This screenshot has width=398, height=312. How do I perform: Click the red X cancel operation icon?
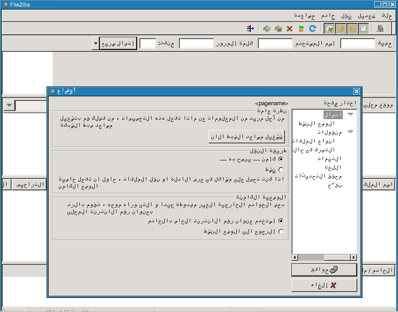pyautogui.click(x=290, y=28)
